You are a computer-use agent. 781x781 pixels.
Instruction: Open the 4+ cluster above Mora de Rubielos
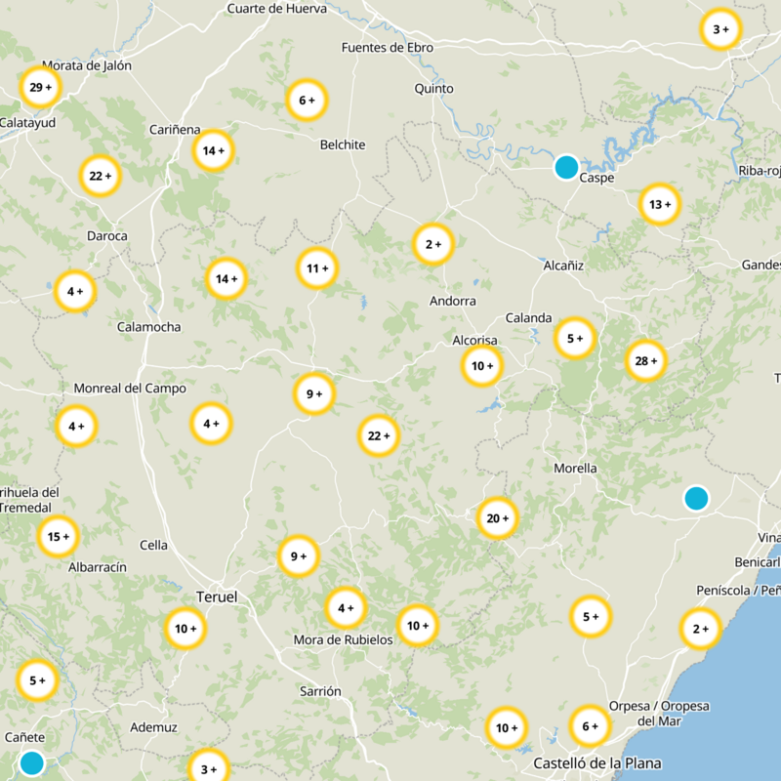(x=346, y=608)
